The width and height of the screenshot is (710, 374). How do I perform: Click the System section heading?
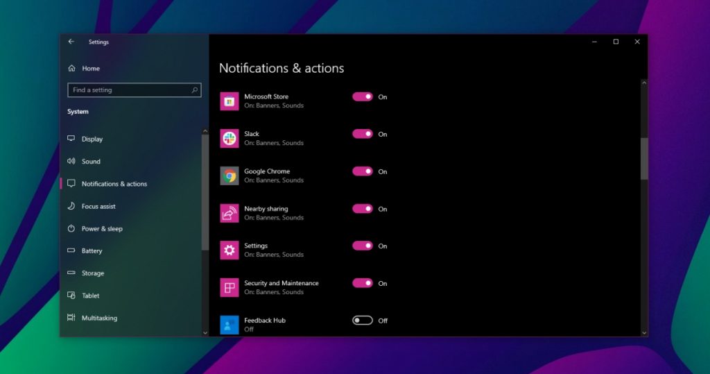[x=78, y=112]
